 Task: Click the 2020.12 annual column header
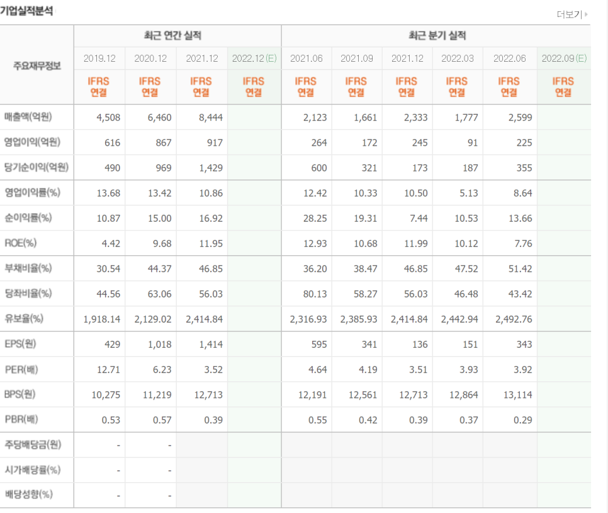click(x=150, y=59)
